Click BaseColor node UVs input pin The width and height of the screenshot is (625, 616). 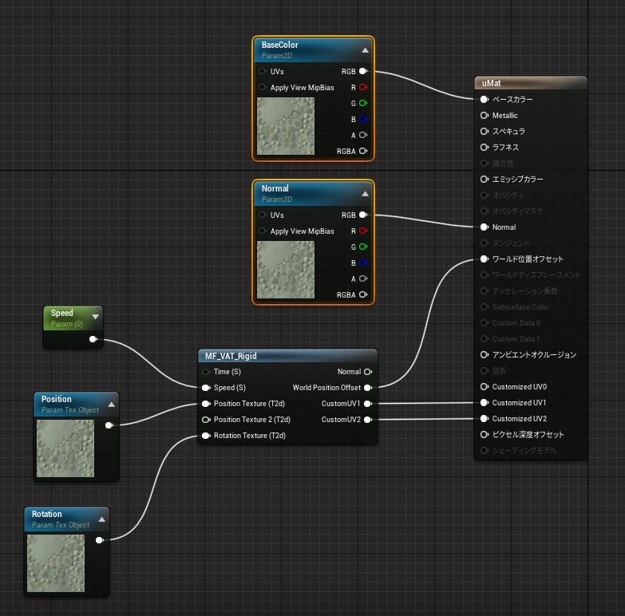[x=263, y=71]
